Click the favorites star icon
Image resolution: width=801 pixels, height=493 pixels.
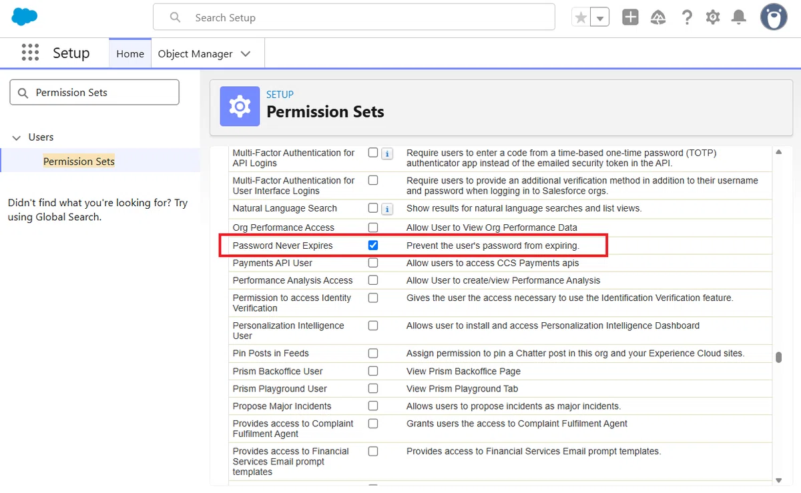point(581,18)
